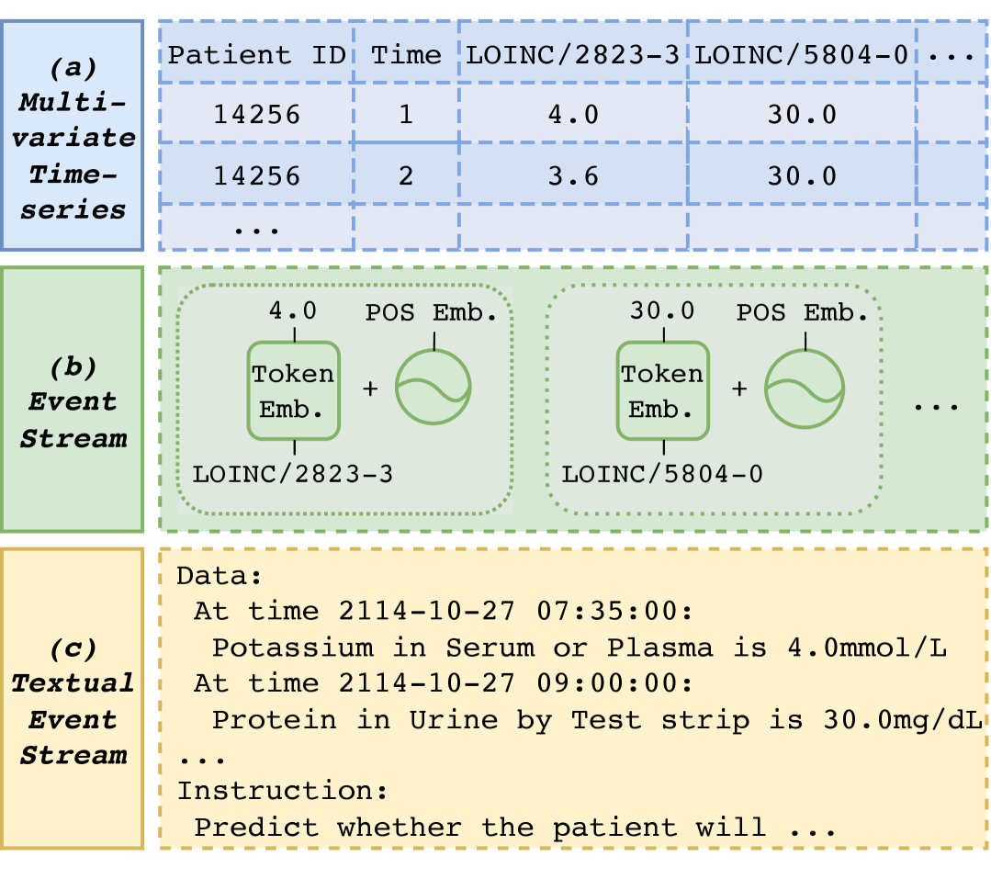
Task: Click the plus sign in the first event group
Action: (370, 389)
